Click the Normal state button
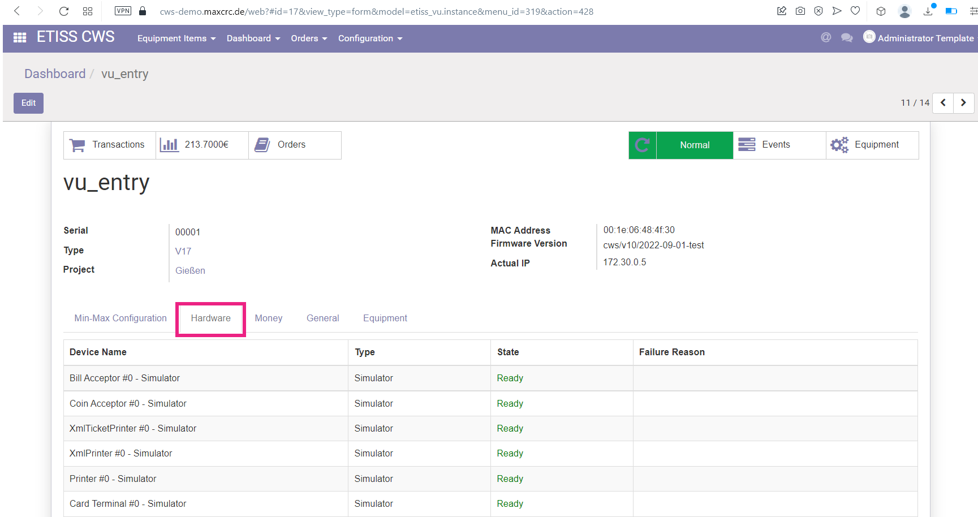This screenshot has height=517, width=978. point(695,145)
